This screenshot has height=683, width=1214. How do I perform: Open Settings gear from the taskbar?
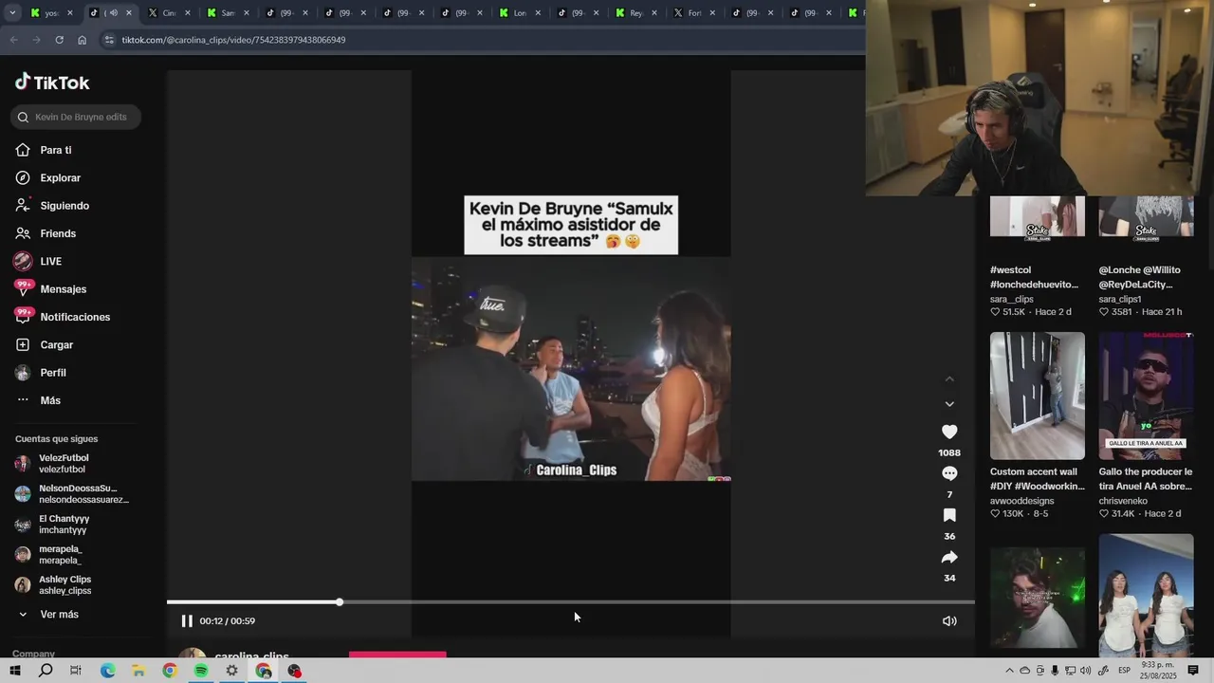[x=231, y=671]
